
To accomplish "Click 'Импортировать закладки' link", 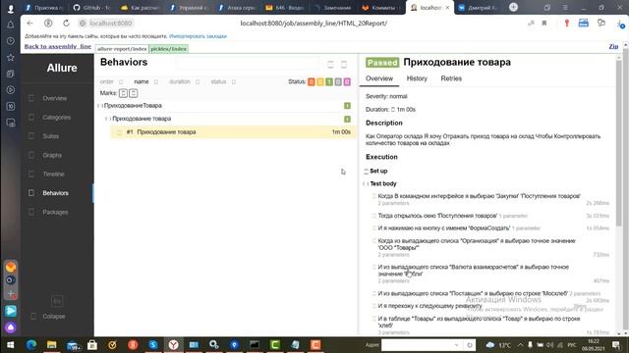I will (x=198, y=36).
